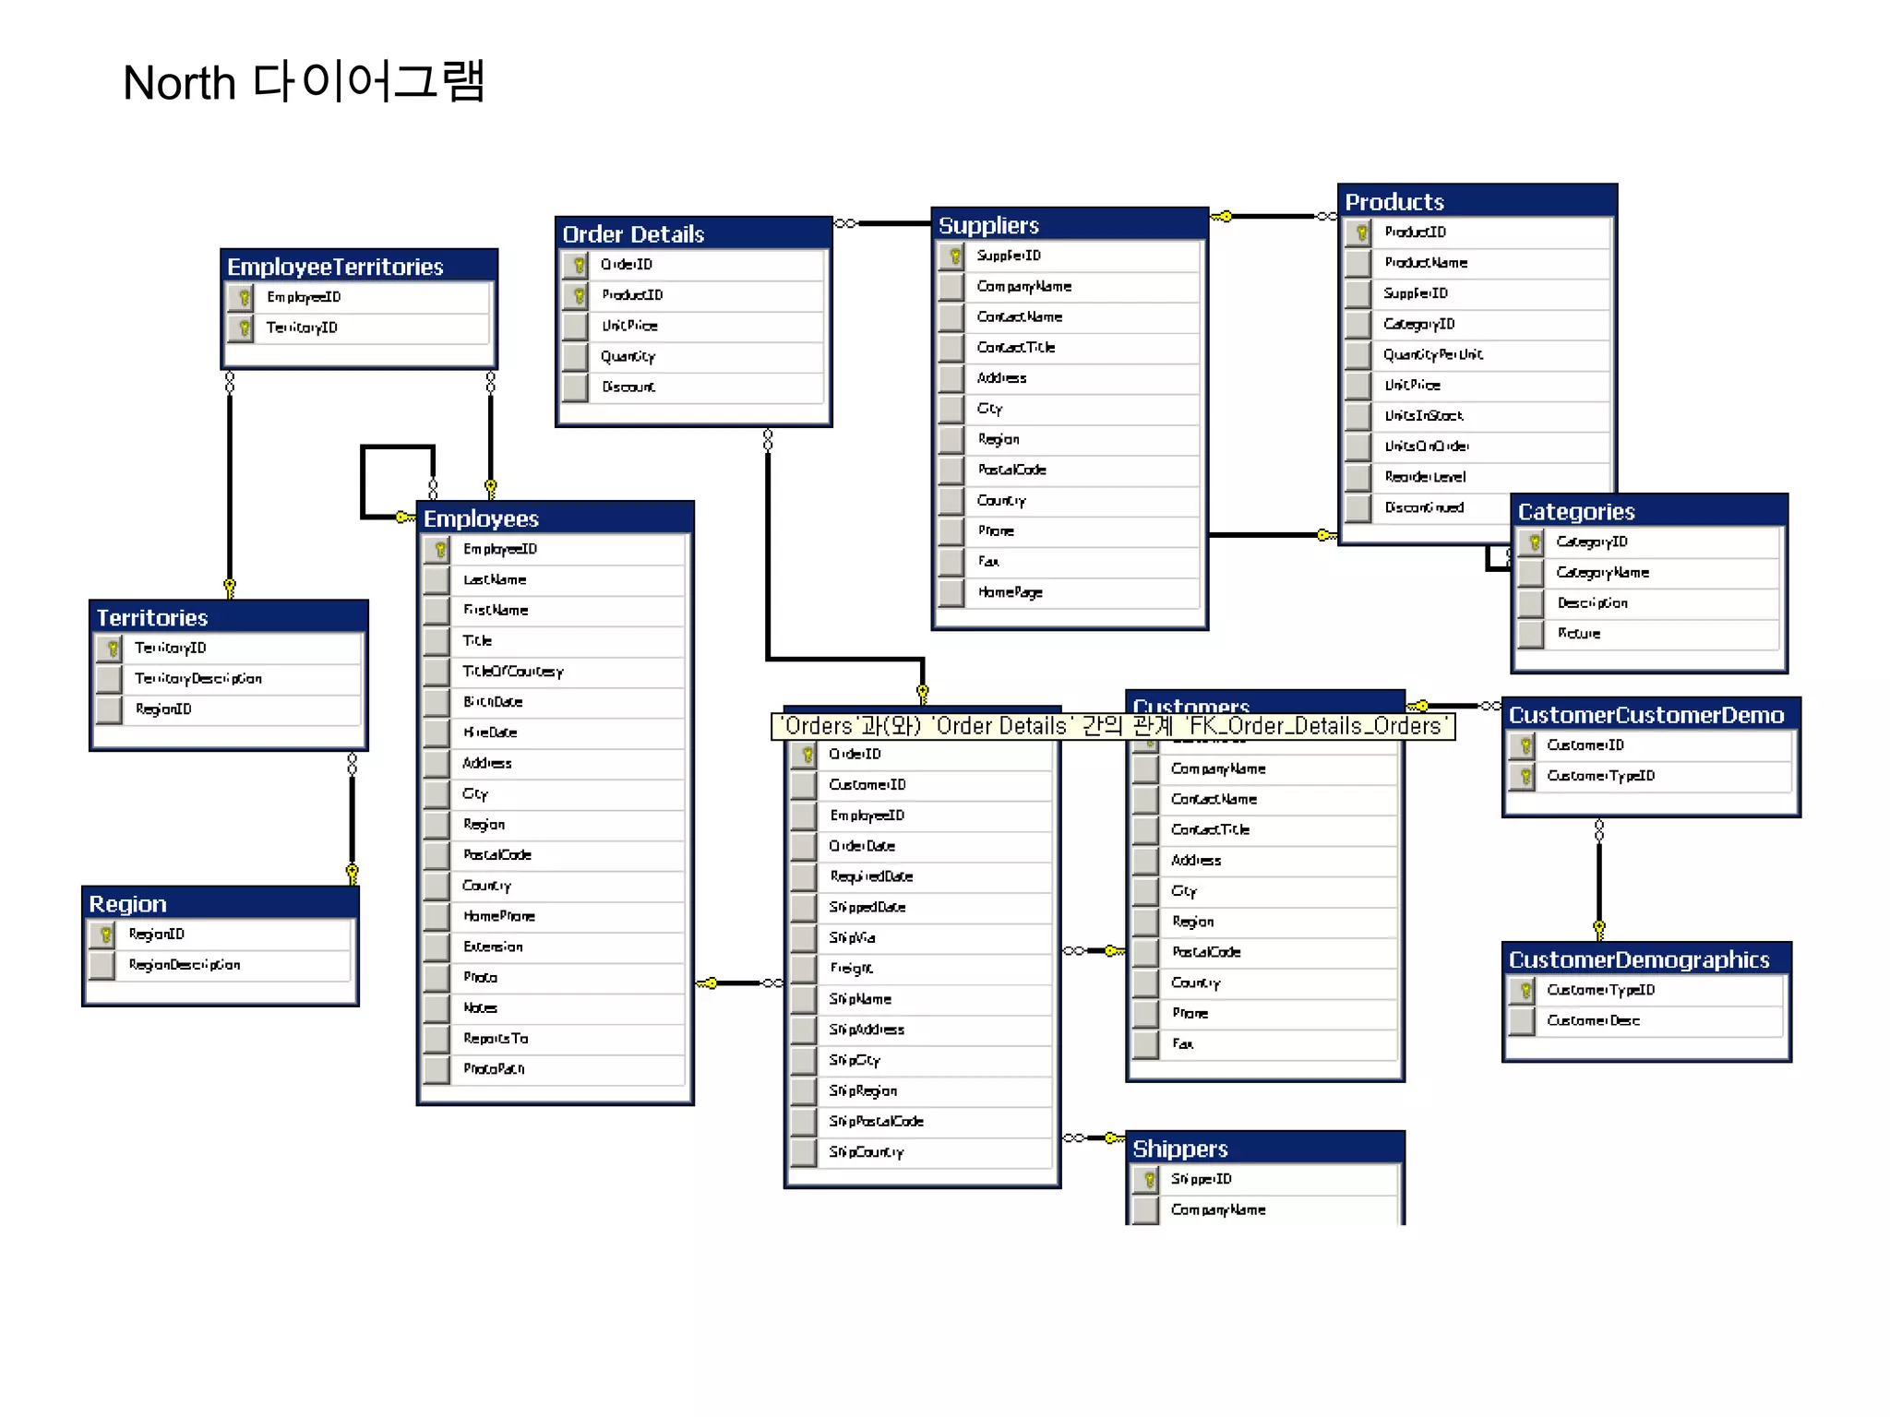1890x1417 pixels.
Task: Click the FK_Order_Details_Orders relationship tooltip
Action: pos(1112,726)
